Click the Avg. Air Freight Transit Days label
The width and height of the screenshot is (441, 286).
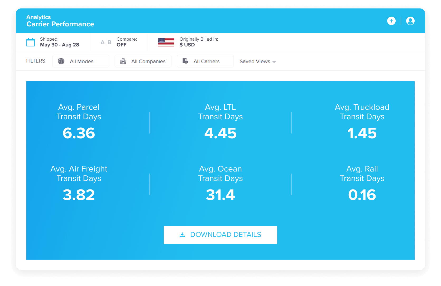point(79,174)
